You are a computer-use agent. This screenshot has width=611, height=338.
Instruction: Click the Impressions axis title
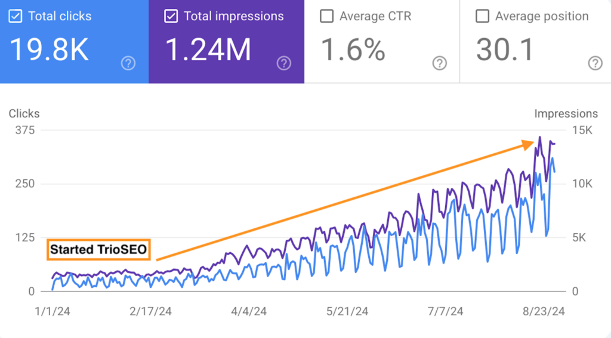(x=566, y=113)
